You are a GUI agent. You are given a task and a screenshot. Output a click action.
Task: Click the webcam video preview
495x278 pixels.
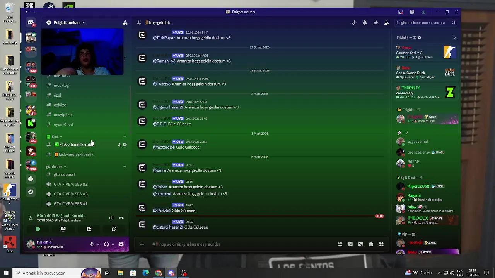pos(82,52)
